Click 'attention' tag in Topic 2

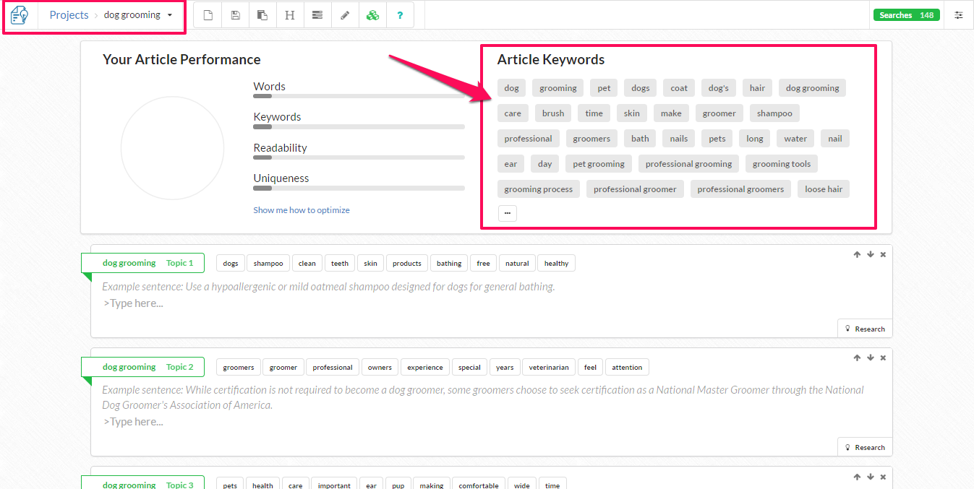[x=627, y=368]
